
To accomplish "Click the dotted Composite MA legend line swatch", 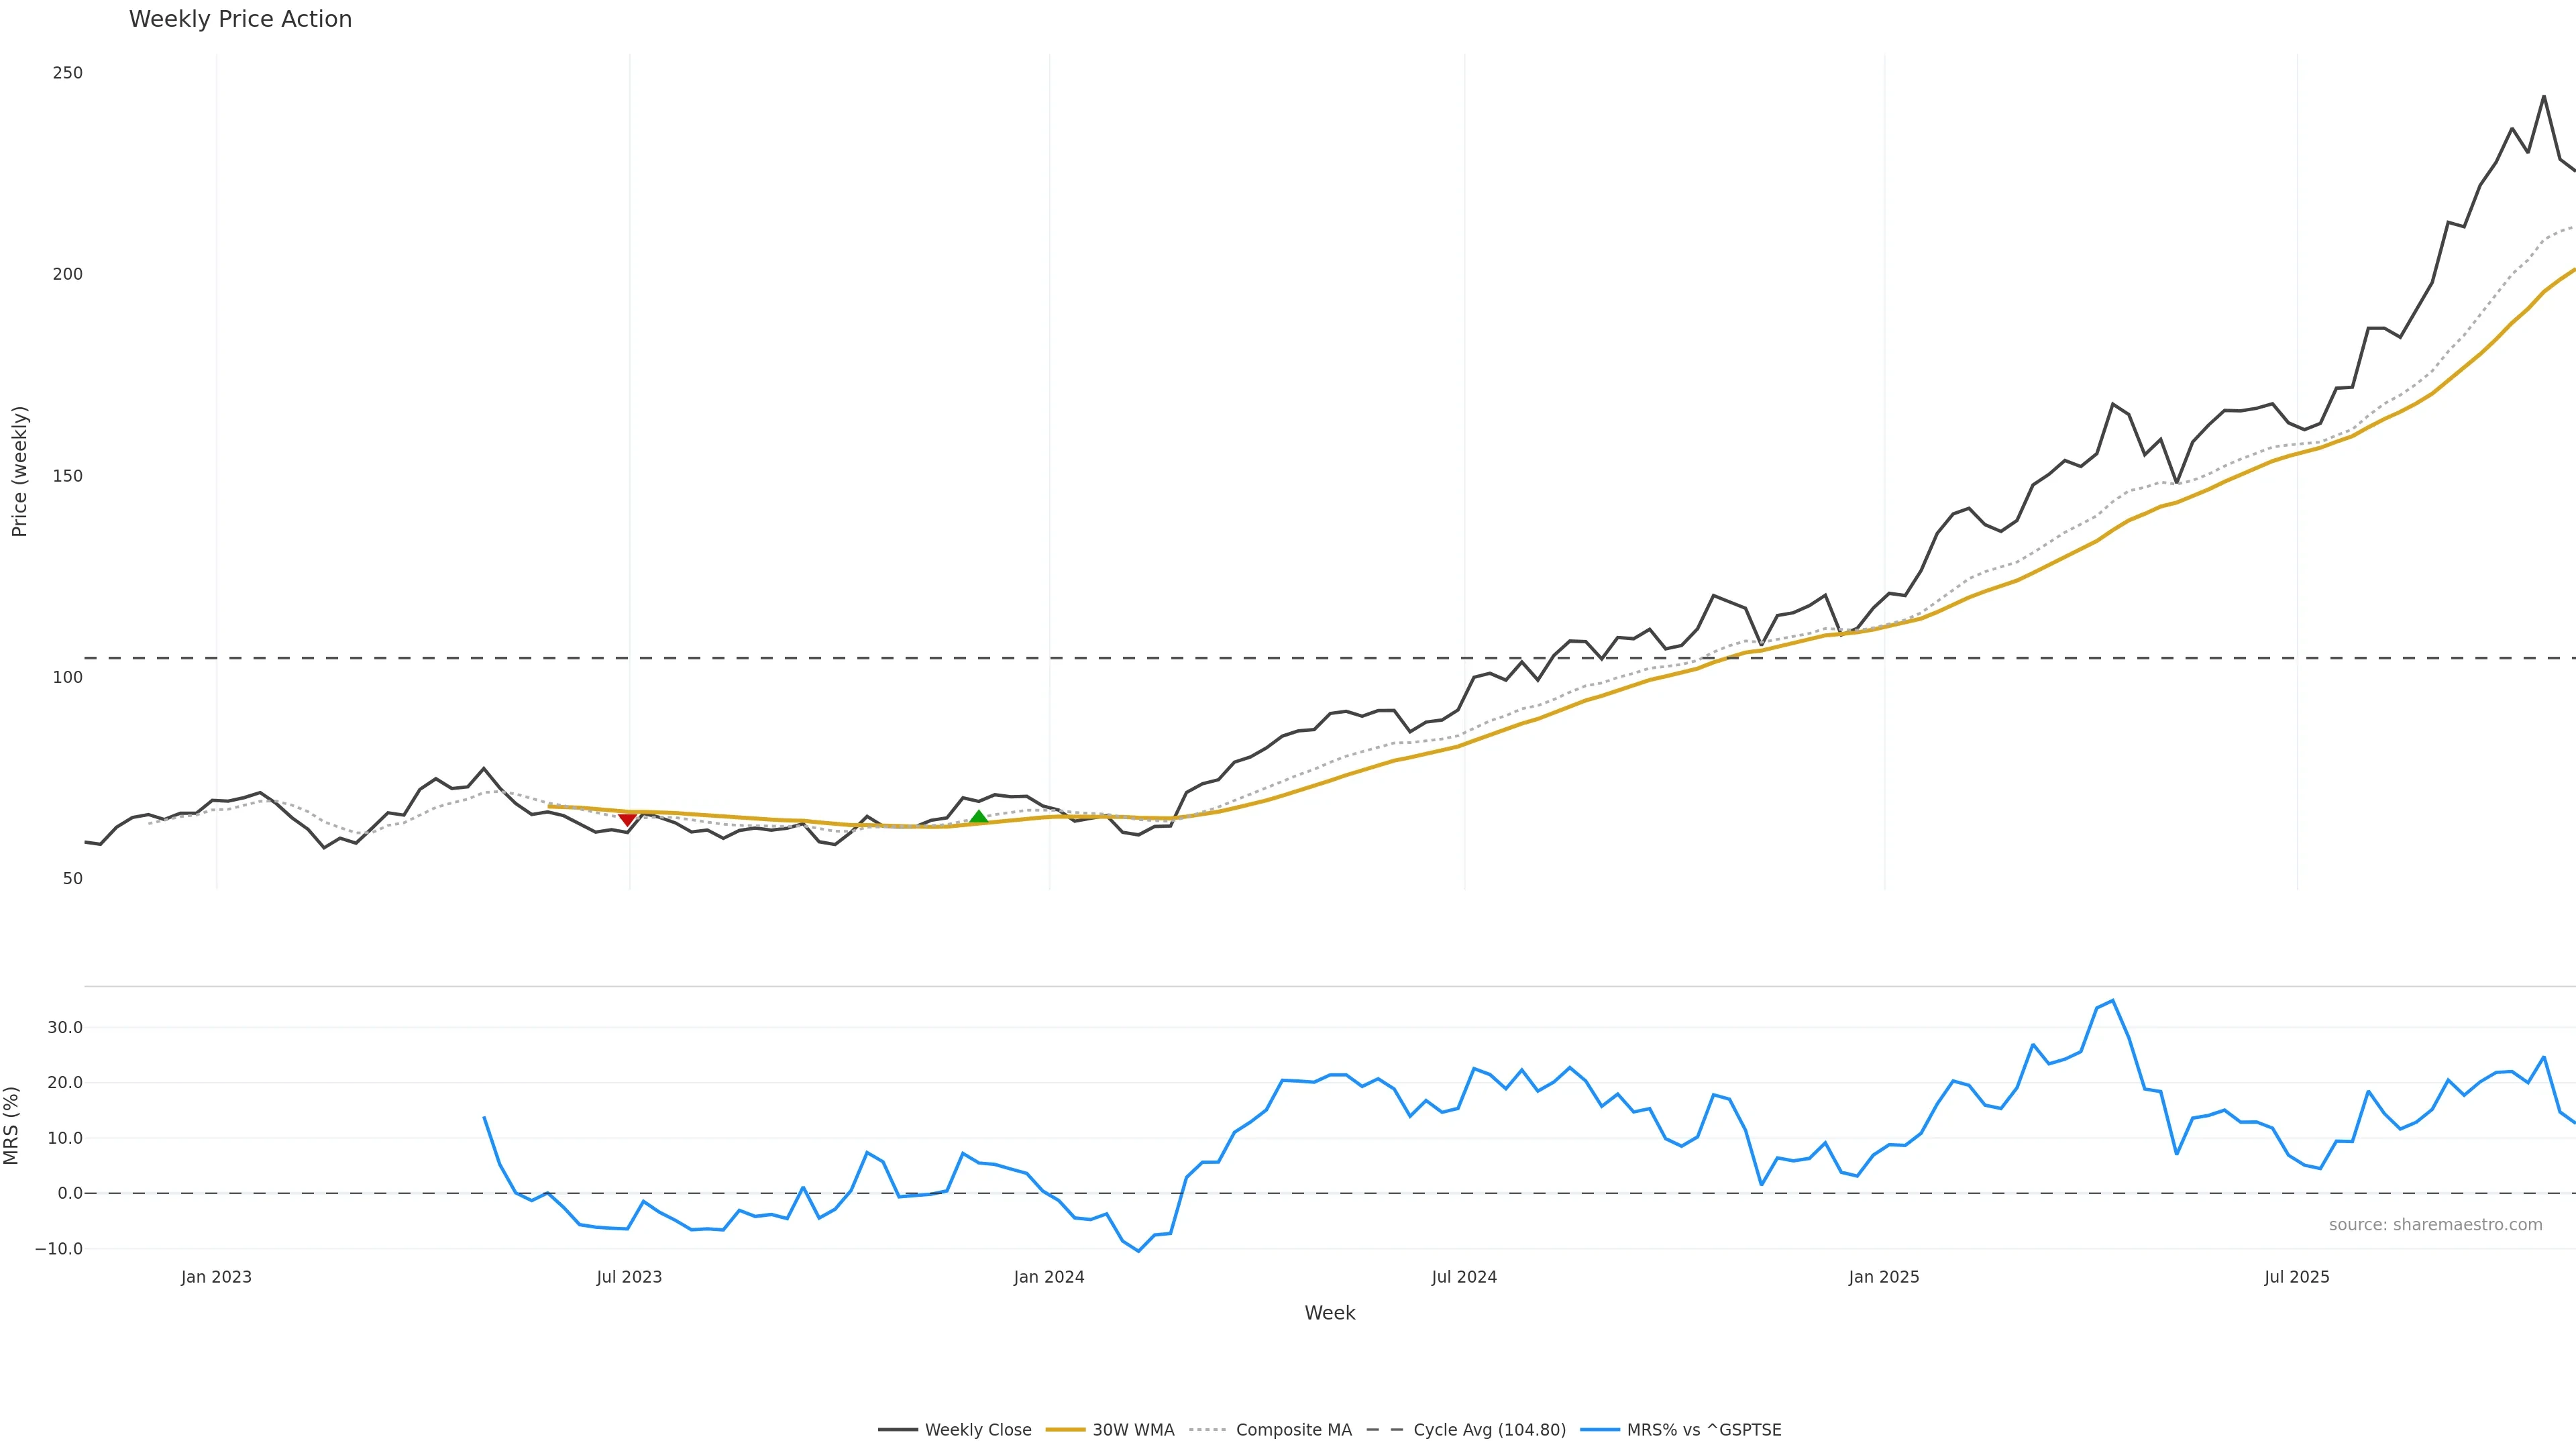I will click(x=1208, y=1430).
